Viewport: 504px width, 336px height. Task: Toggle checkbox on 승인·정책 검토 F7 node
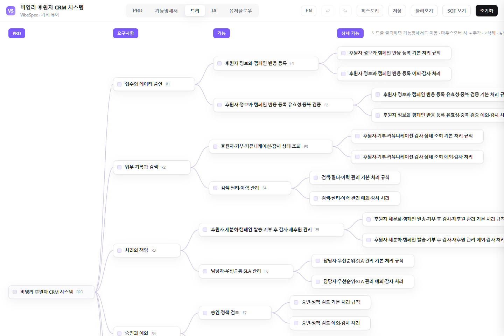tap(205, 313)
